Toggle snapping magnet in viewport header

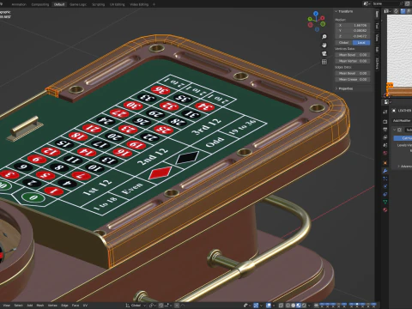pyautogui.click(x=161, y=306)
